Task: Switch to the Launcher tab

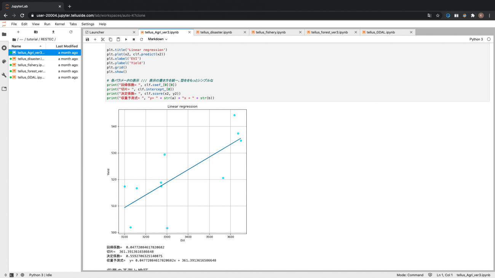Action: pos(110,32)
